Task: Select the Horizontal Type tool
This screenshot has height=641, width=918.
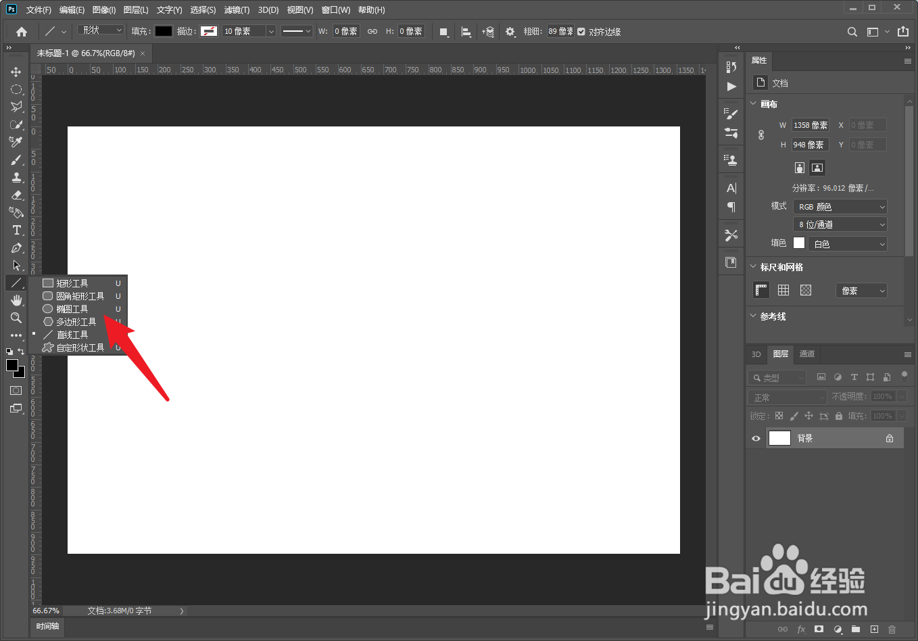Action: (x=16, y=230)
